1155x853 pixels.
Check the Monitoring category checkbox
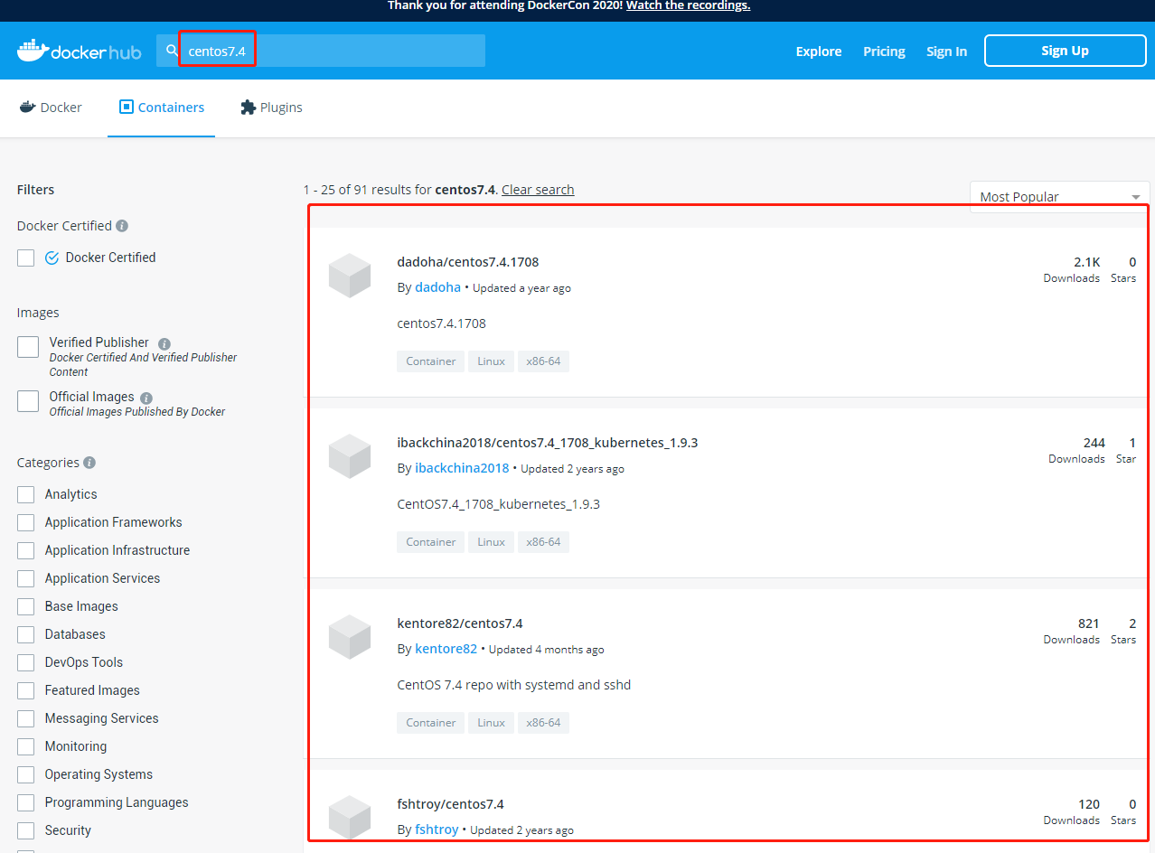tap(26, 746)
